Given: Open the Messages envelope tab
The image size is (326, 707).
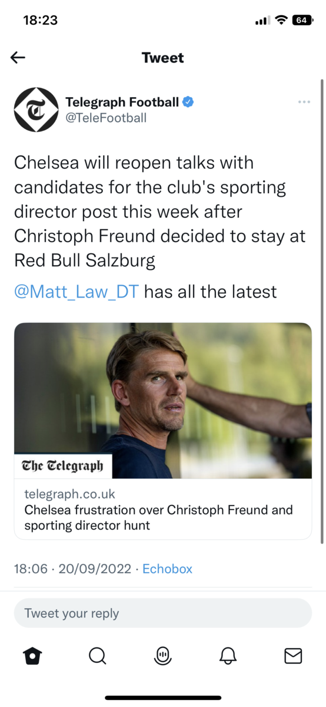Looking at the screenshot, I should point(293,655).
